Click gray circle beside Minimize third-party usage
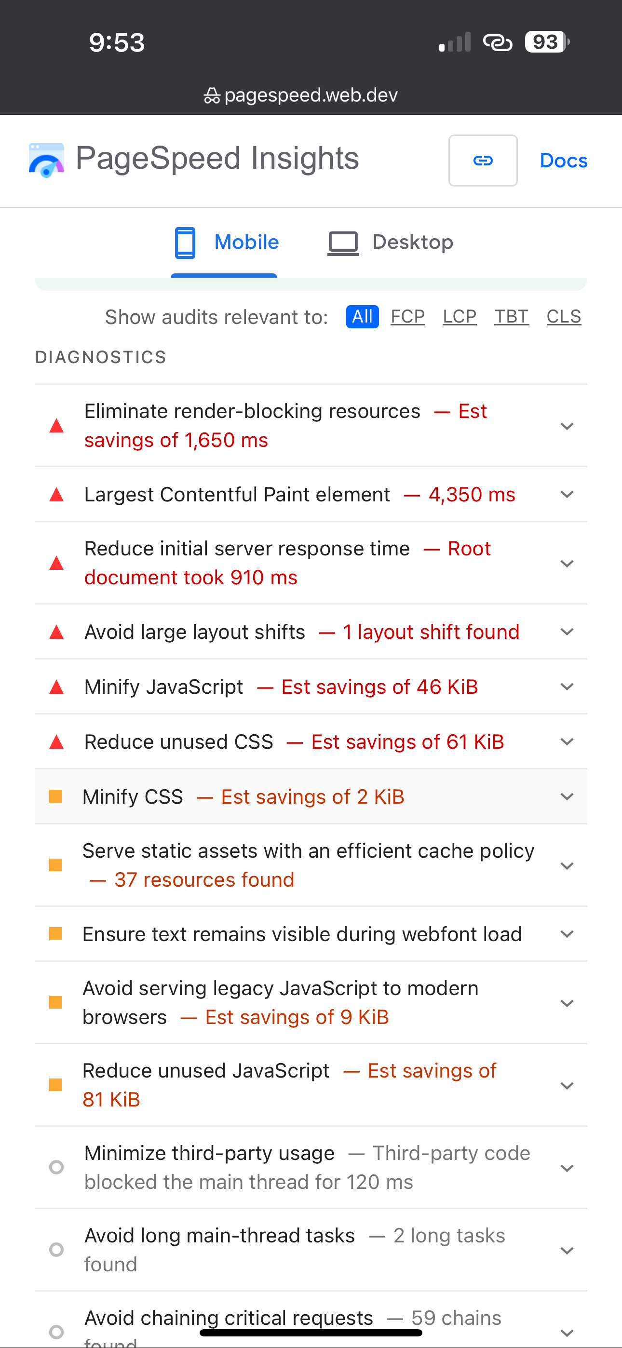622x1348 pixels. (56, 1167)
